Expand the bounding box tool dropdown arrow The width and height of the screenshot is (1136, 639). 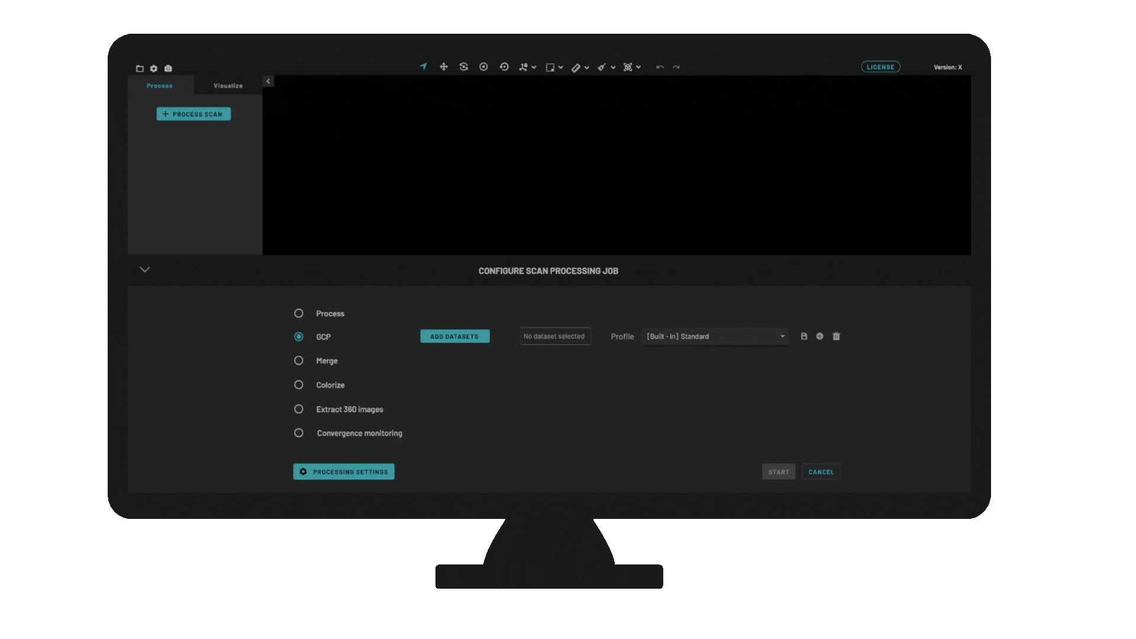[x=638, y=67]
